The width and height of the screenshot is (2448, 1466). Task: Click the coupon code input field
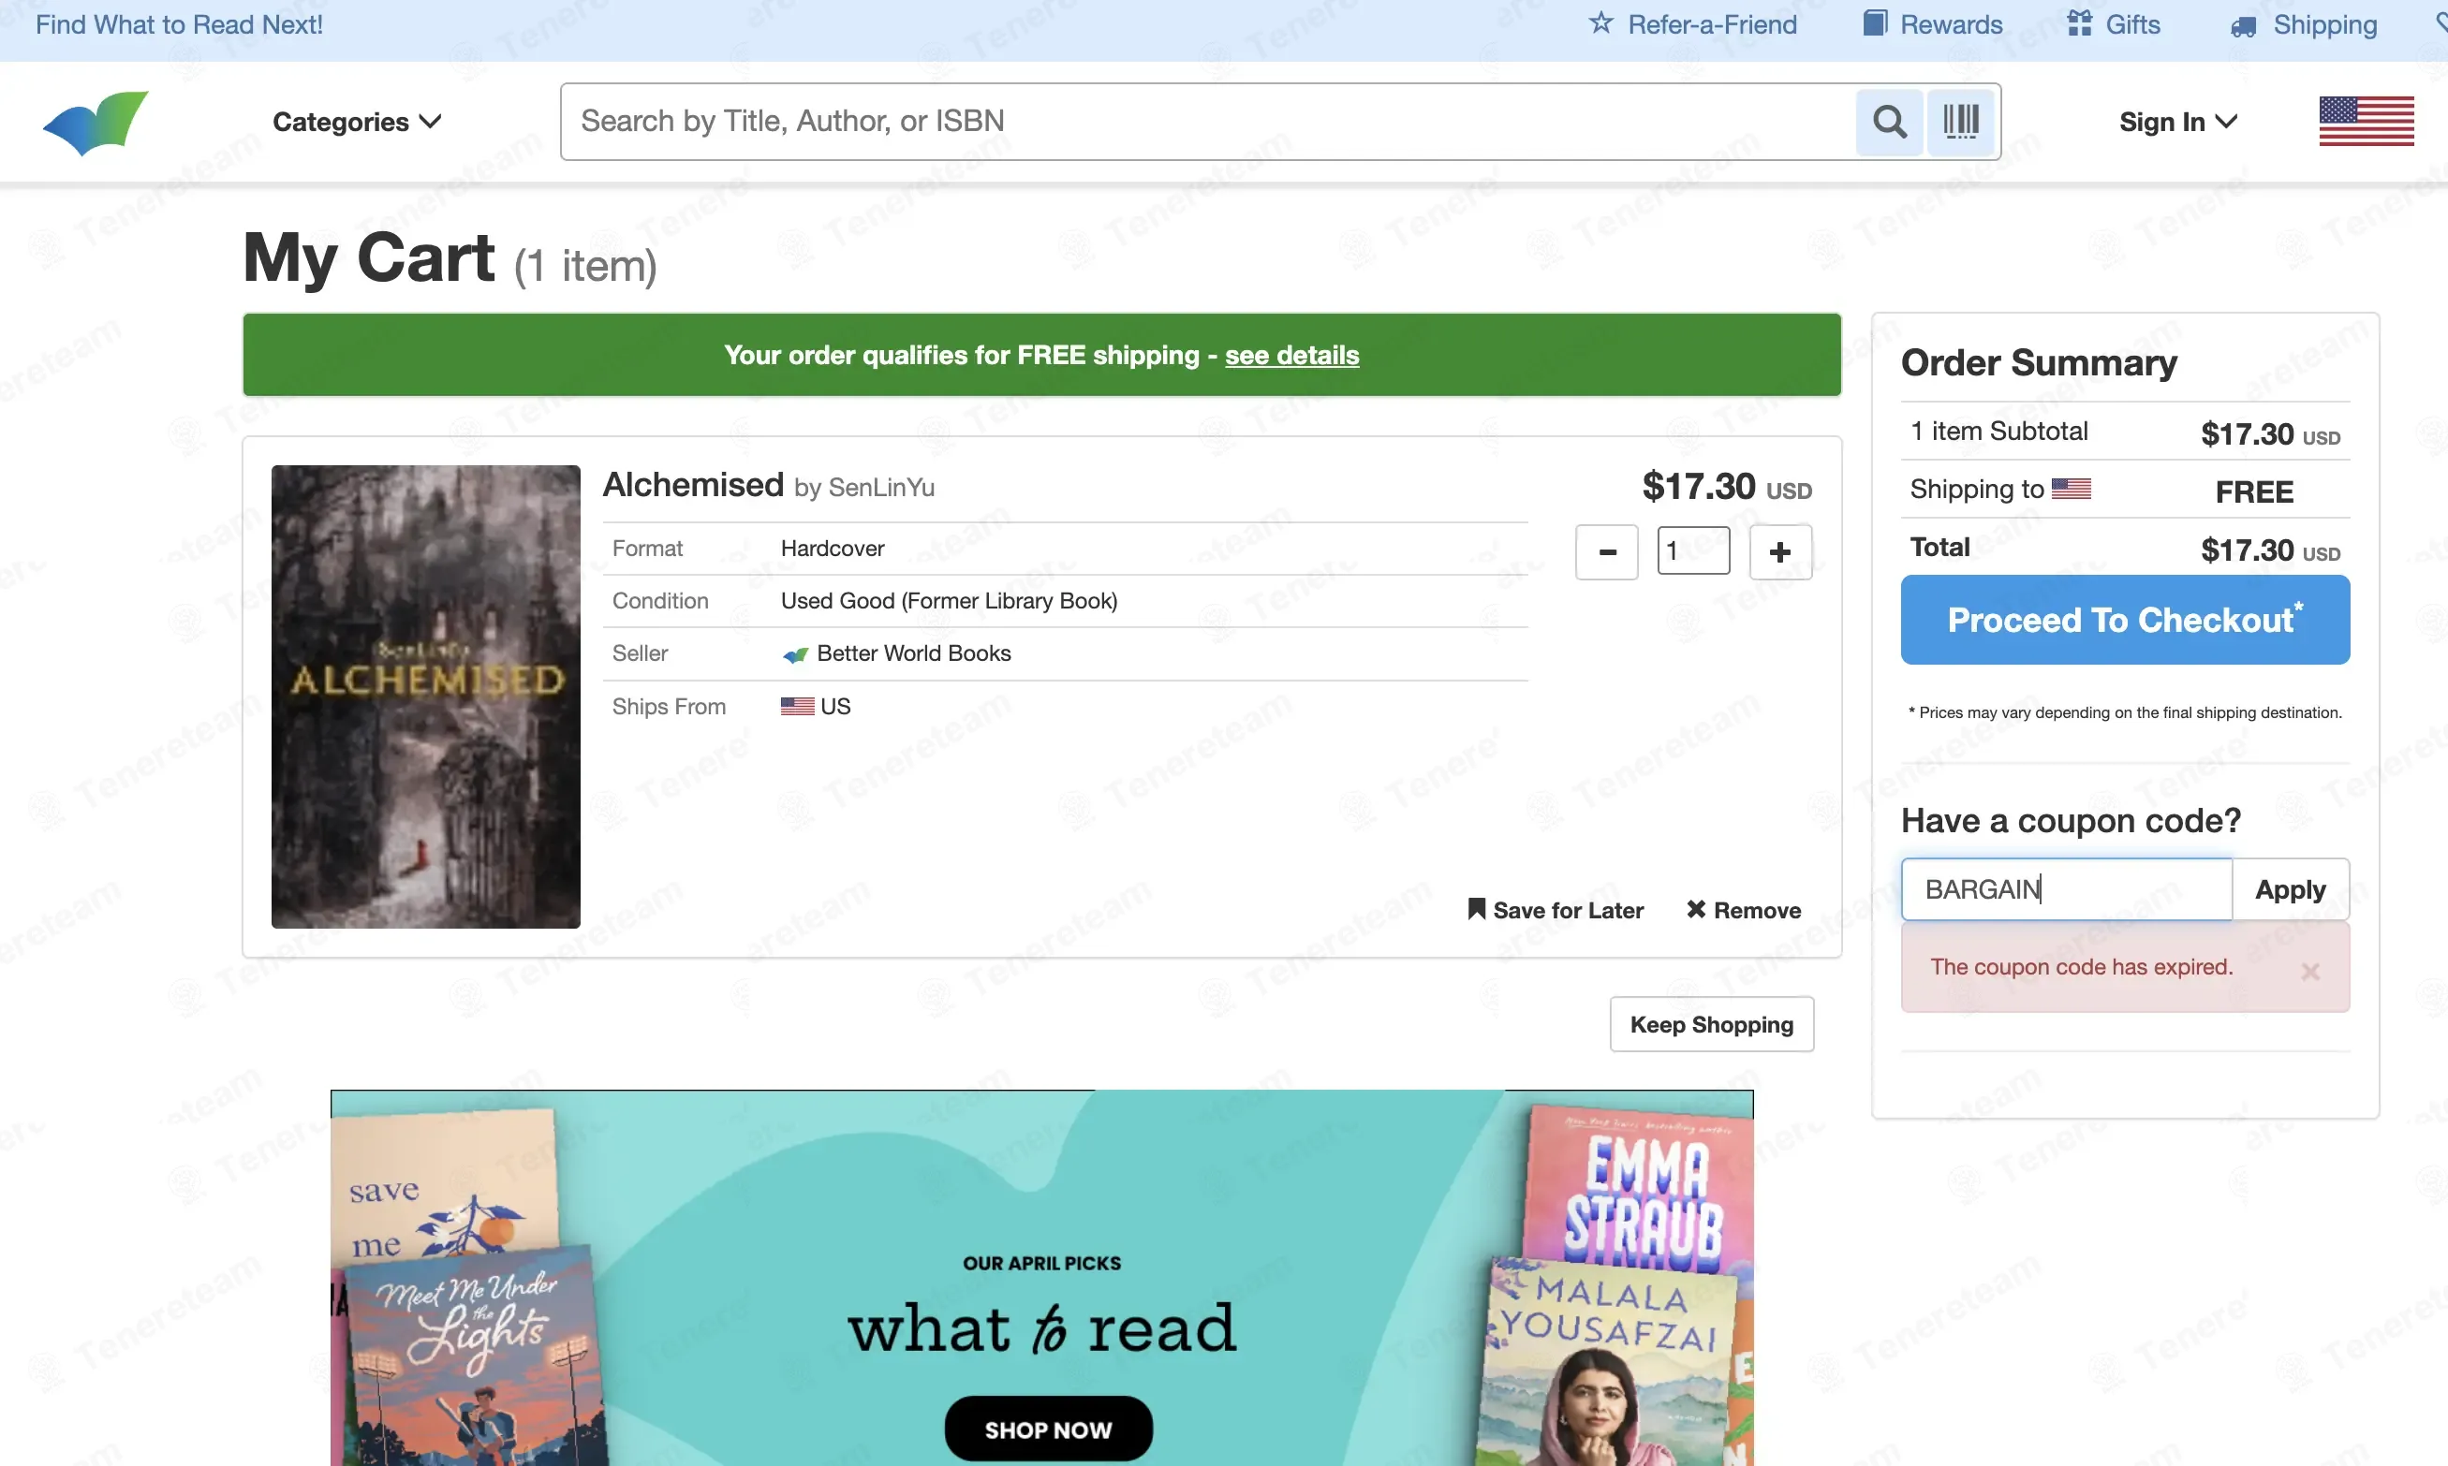click(2066, 889)
